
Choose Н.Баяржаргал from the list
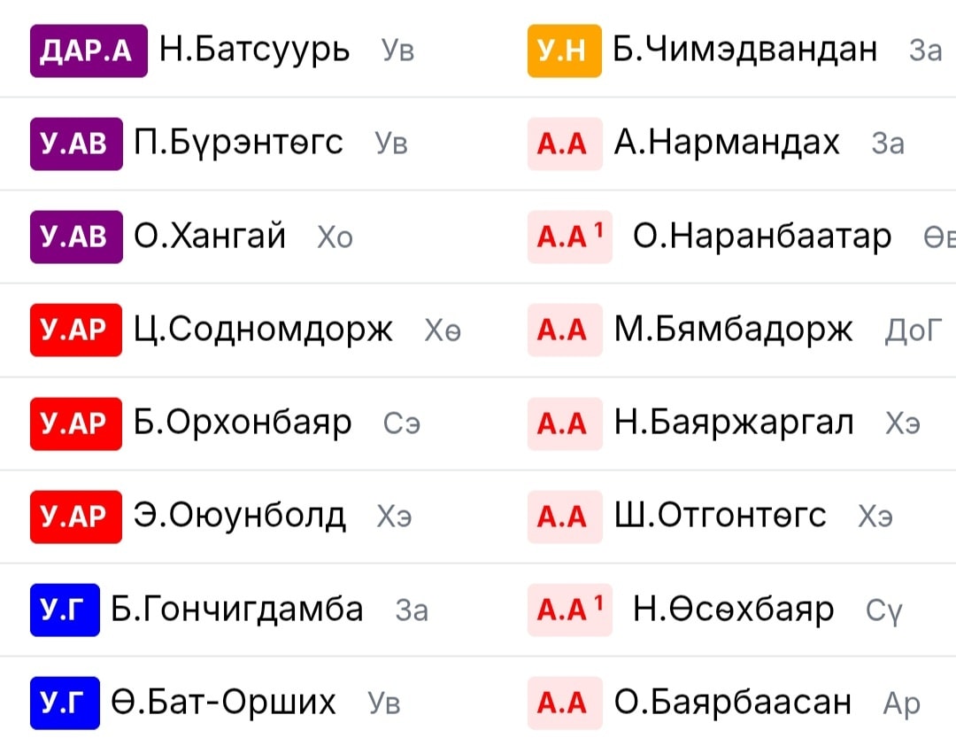point(734,424)
